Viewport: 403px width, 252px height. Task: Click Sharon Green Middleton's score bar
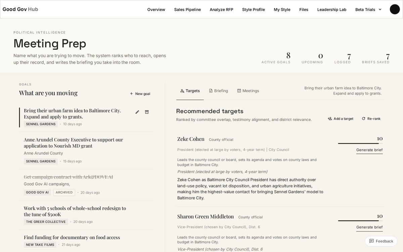pyautogui.click(x=360, y=221)
